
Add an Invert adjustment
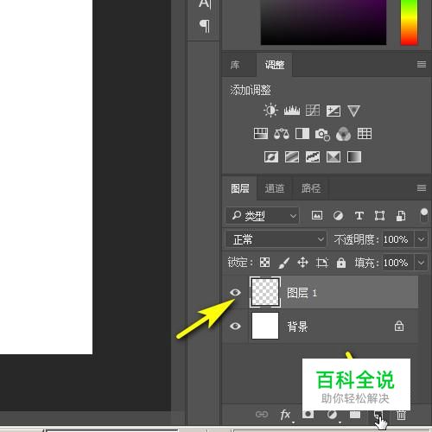pos(271,157)
